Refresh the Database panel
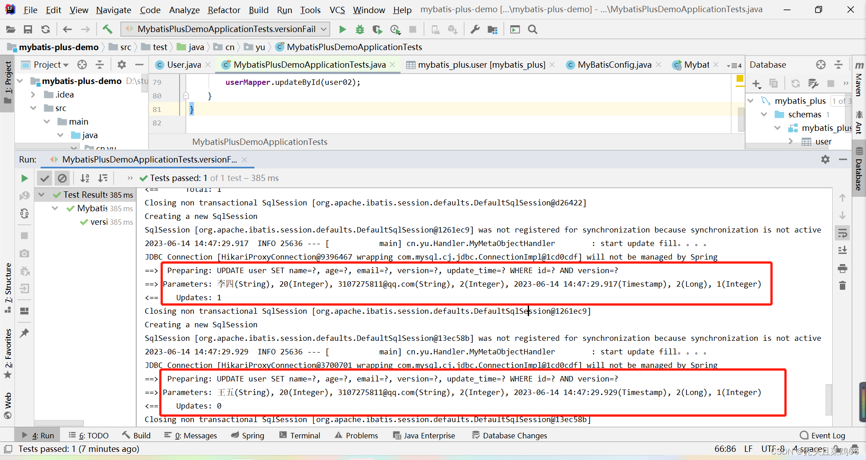 pyautogui.click(x=796, y=84)
